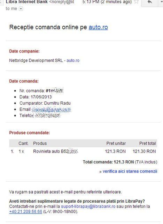163x224 pixels.
Task: Select 'Total comanda: 121.3 RON' line
Action: click(x=120, y=162)
